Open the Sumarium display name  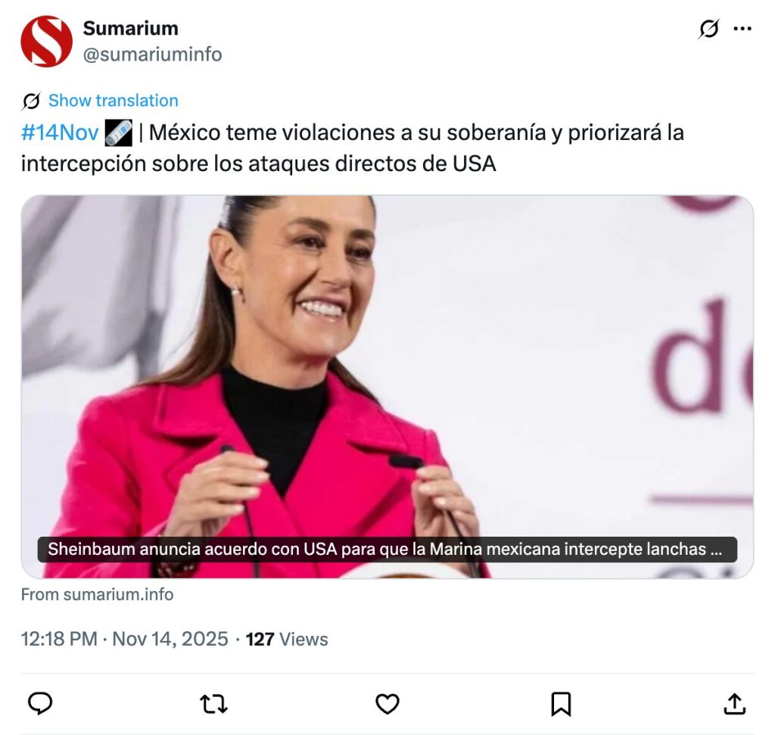click(130, 28)
